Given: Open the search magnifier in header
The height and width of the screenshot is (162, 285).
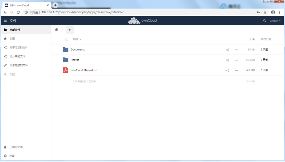Looking at the screenshot, I should coord(265,21).
